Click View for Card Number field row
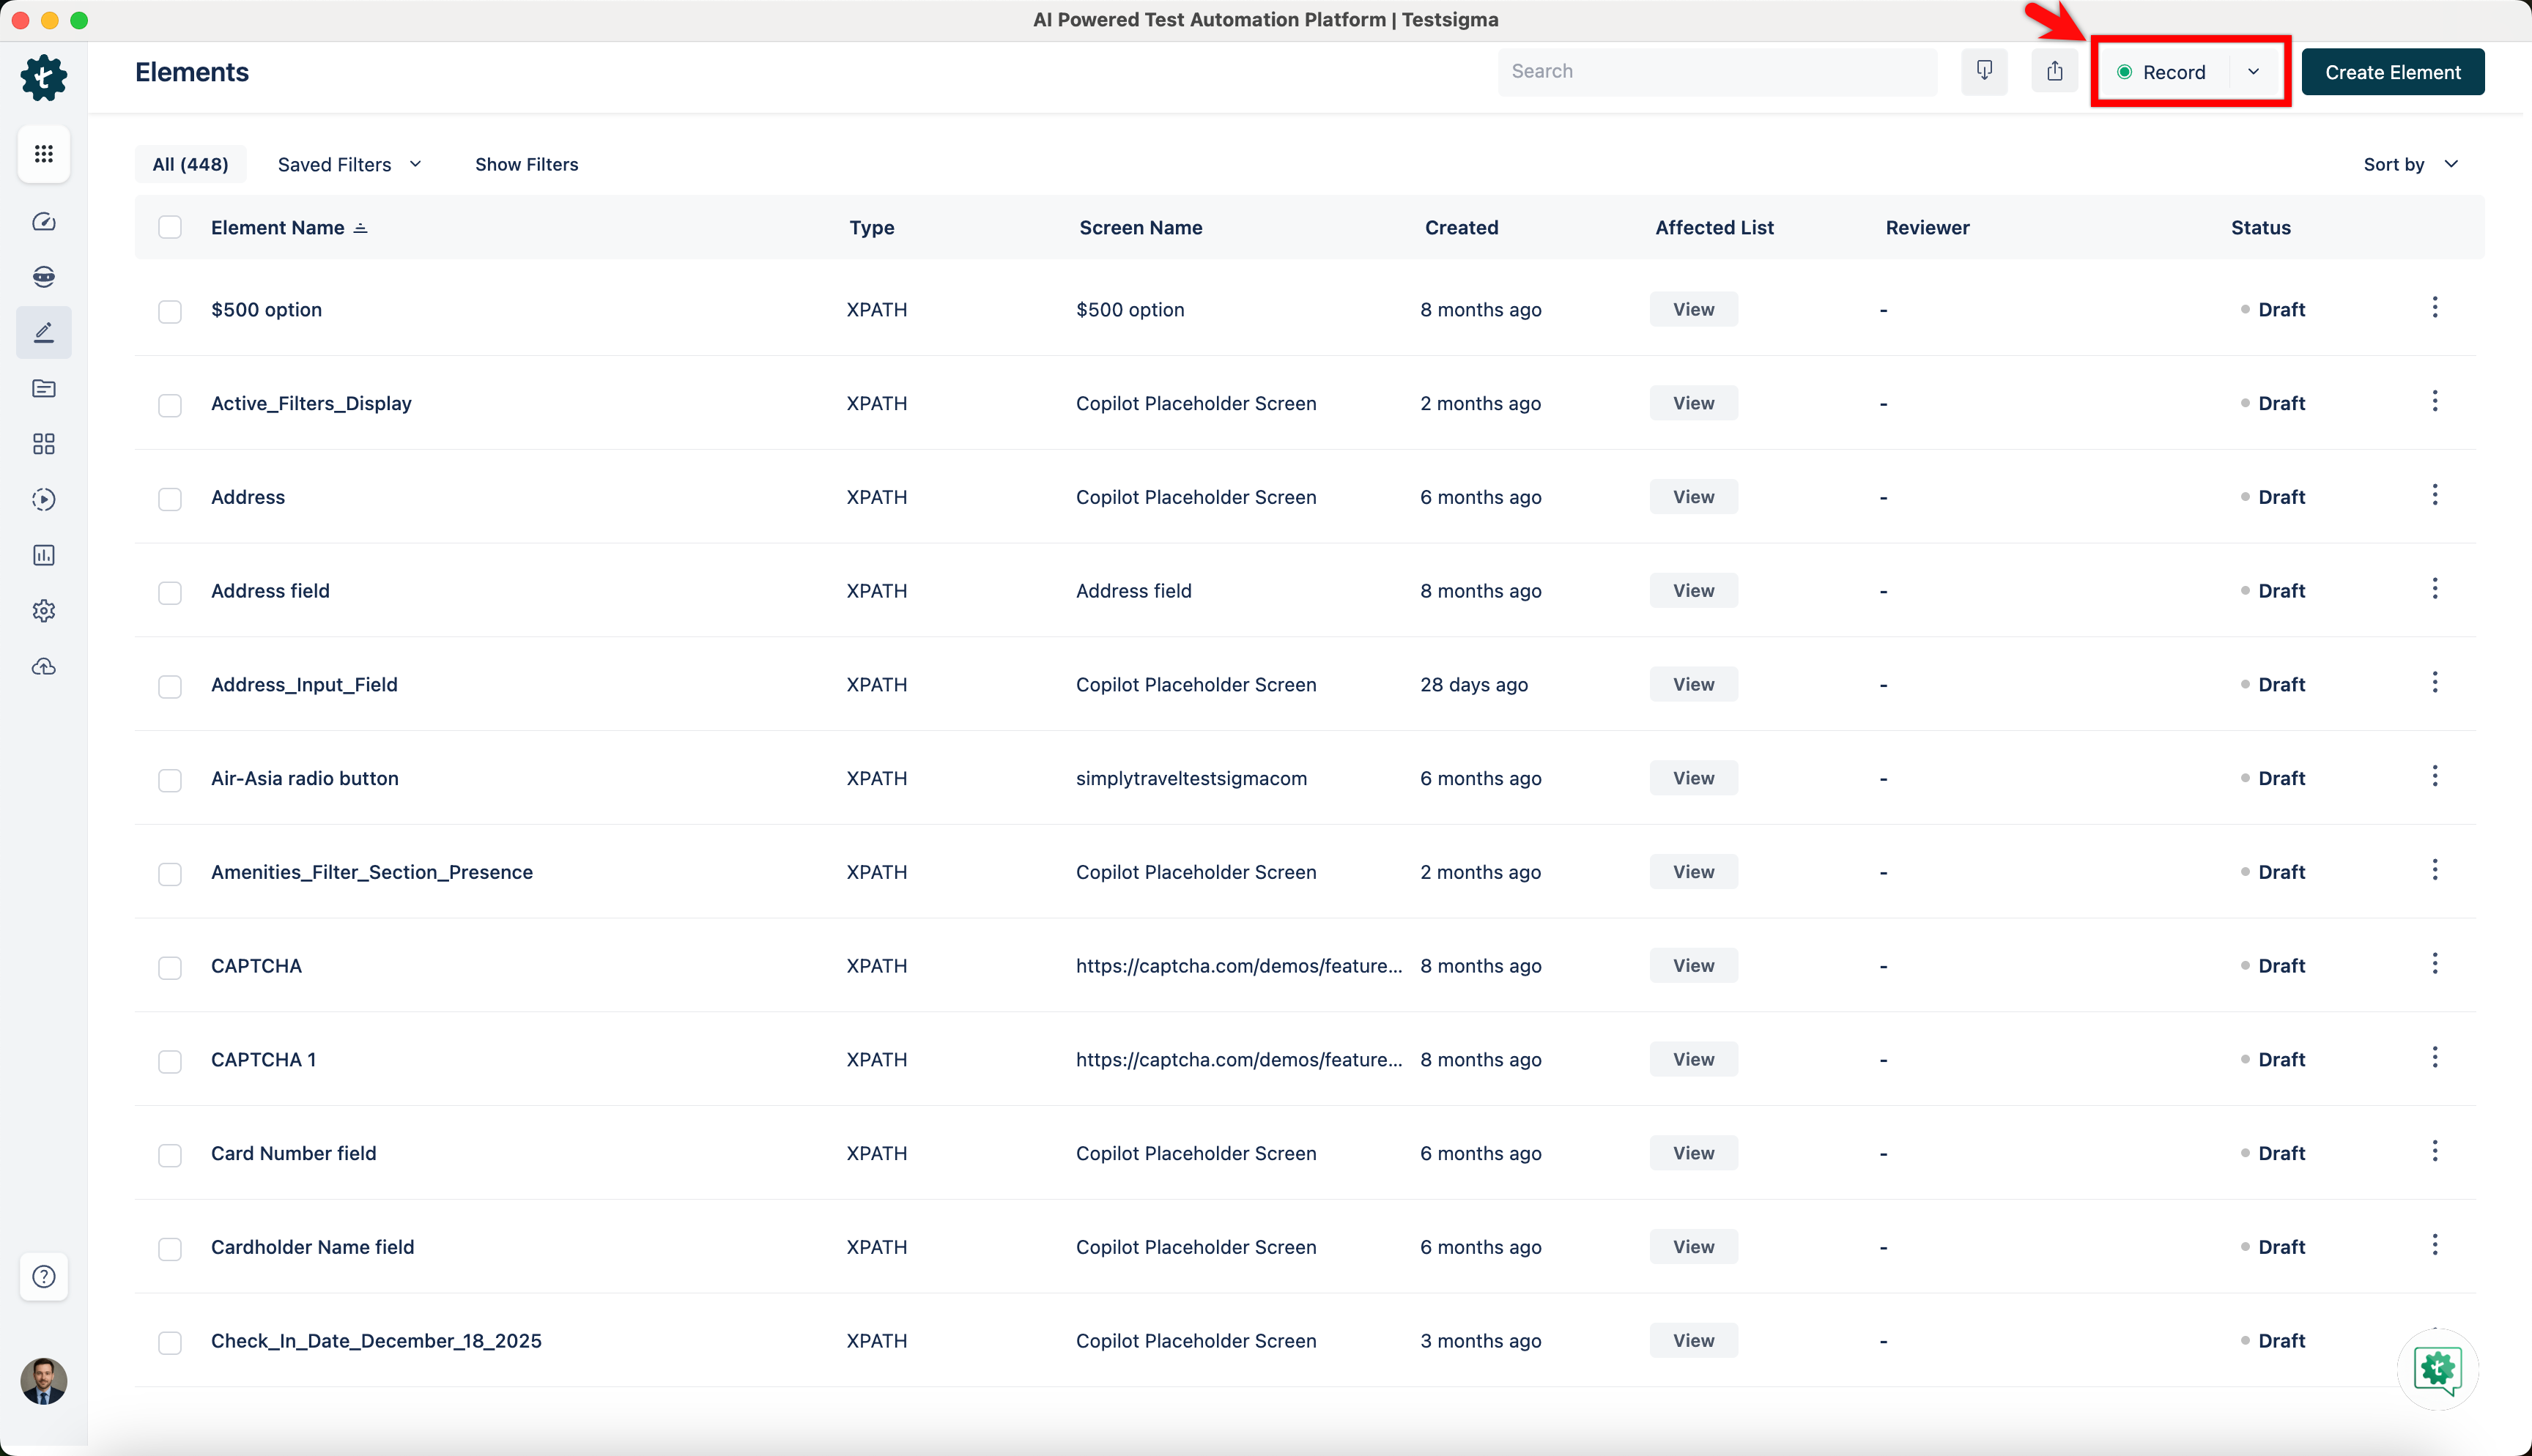This screenshot has height=1456, width=2532. (x=1693, y=1153)
